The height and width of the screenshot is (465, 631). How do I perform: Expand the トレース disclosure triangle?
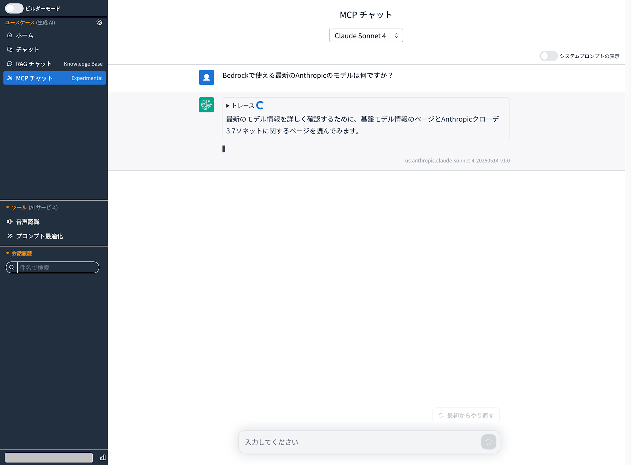coord(227,106)
